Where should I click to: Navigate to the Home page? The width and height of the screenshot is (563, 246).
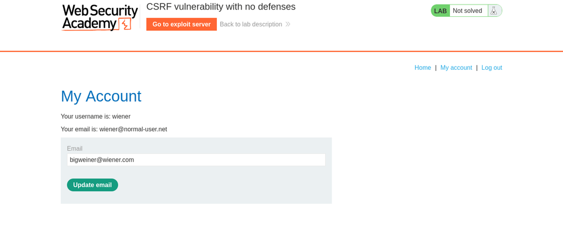pos(423,68)
